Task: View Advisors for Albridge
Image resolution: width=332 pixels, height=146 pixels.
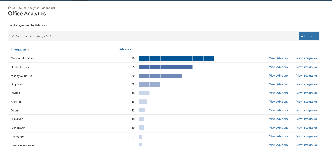Action: 278,102
